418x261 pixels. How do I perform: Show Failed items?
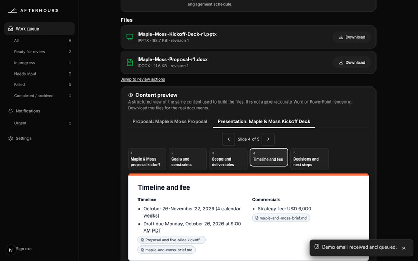(42, 85)
